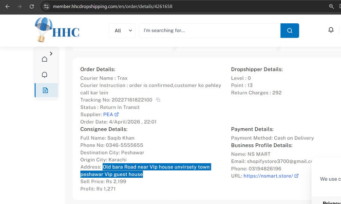This screenshot has height=204, width=341.
Task: Click "Courier Name : Trax" text
Action: point(104,78)
